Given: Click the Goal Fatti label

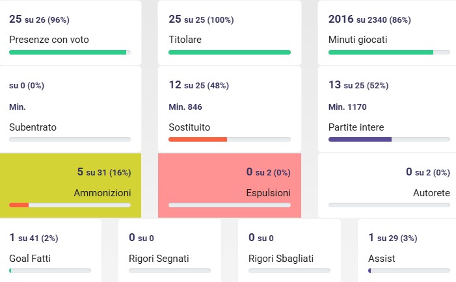Looking at the screenshot, I should (x=30, y=258).
